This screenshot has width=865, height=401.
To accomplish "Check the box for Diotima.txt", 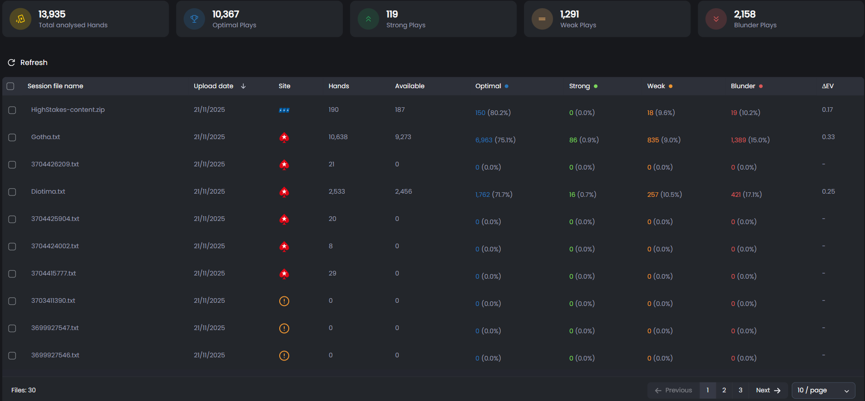I will [x=12, y=192].
